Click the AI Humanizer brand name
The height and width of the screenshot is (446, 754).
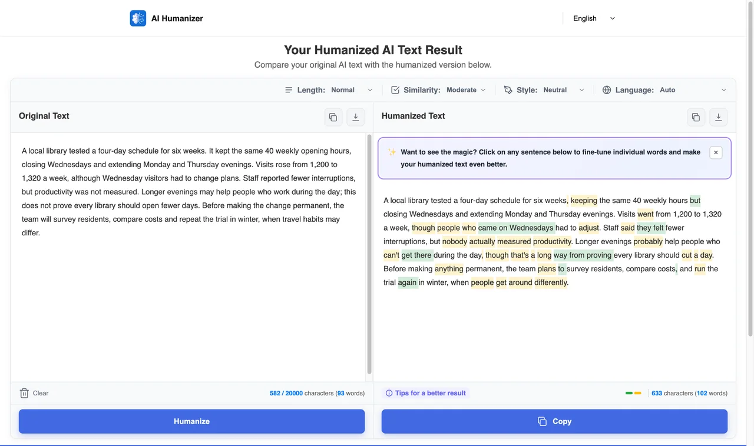(x=177, y=18)
